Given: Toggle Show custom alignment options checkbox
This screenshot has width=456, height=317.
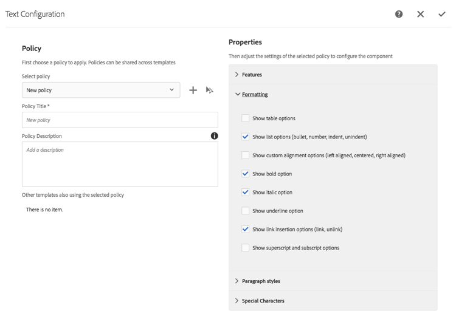Looking at the screenshot, I should pyautogui.click(x=245, y=155).
